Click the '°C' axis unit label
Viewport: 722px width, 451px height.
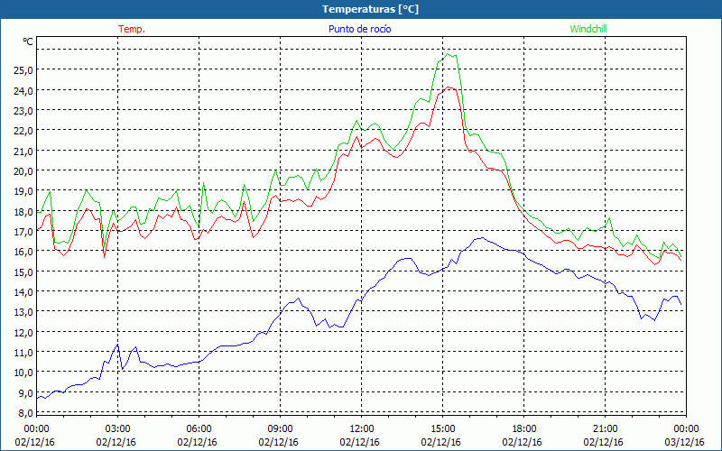28,41
